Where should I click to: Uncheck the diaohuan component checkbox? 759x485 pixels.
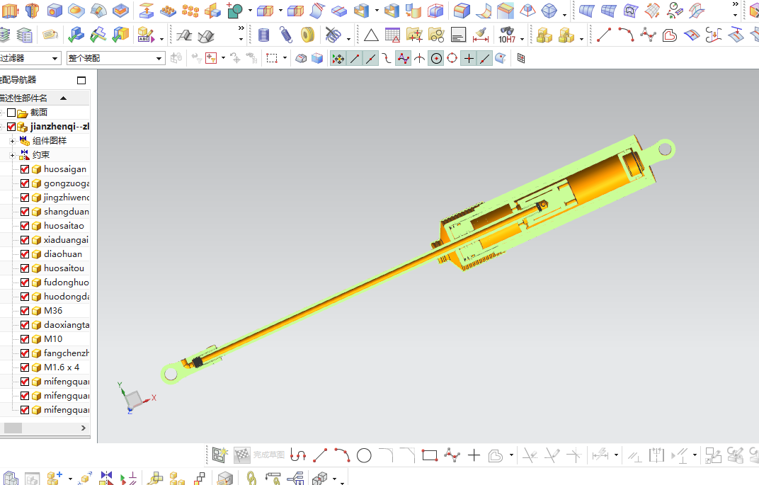pyautogui.click(x=25, y=254)
